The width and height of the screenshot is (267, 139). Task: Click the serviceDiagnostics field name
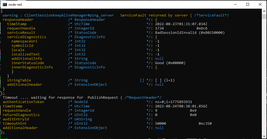click(x=27, y=37)
